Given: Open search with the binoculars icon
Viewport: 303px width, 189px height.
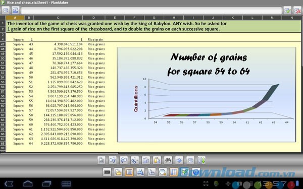Looking at the screenshot, I should [168, 160].
